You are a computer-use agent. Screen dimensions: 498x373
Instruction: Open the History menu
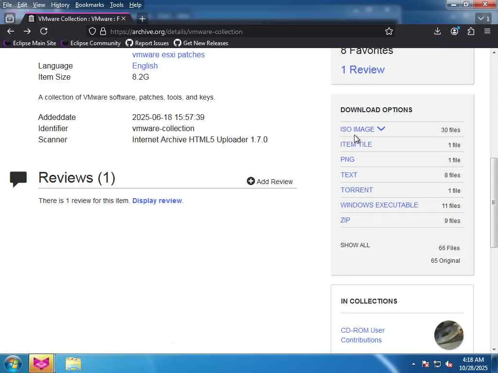(60, 5)
